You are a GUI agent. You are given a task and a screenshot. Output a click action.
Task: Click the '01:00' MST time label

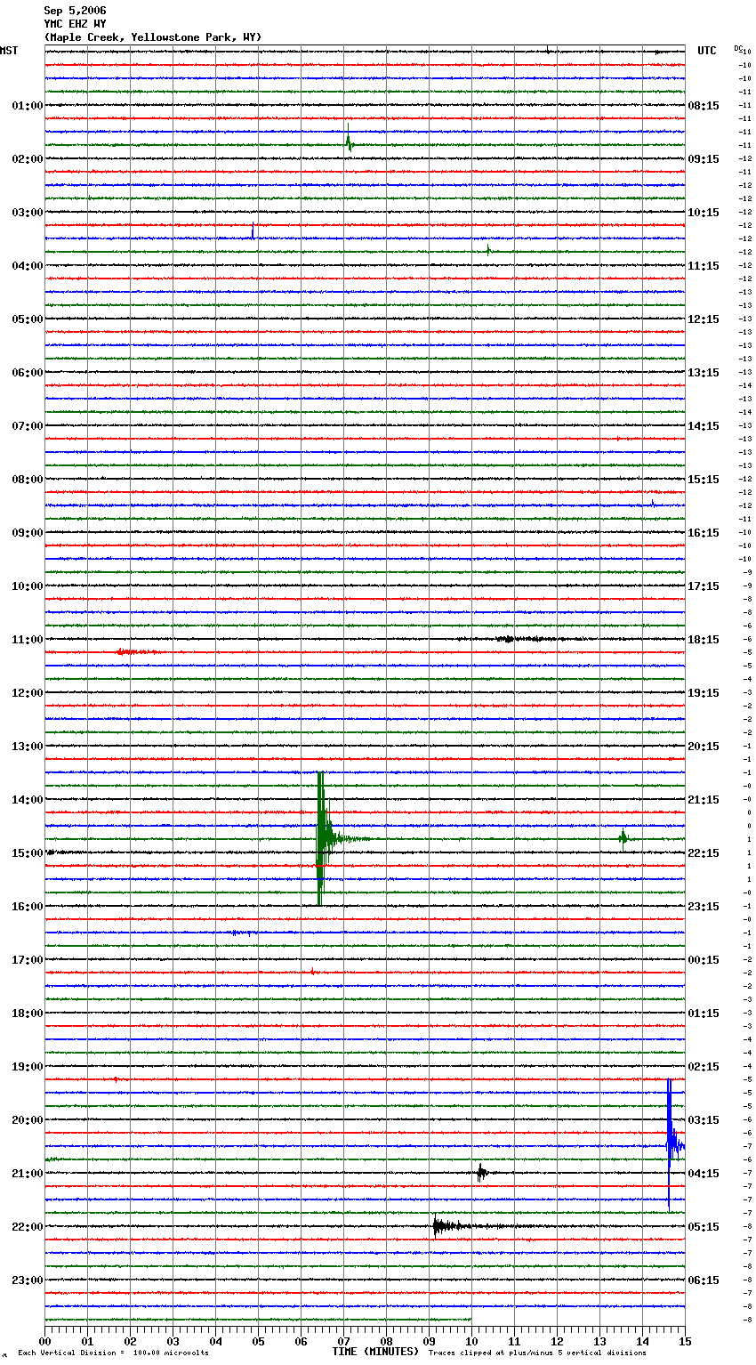coord(27,106)
